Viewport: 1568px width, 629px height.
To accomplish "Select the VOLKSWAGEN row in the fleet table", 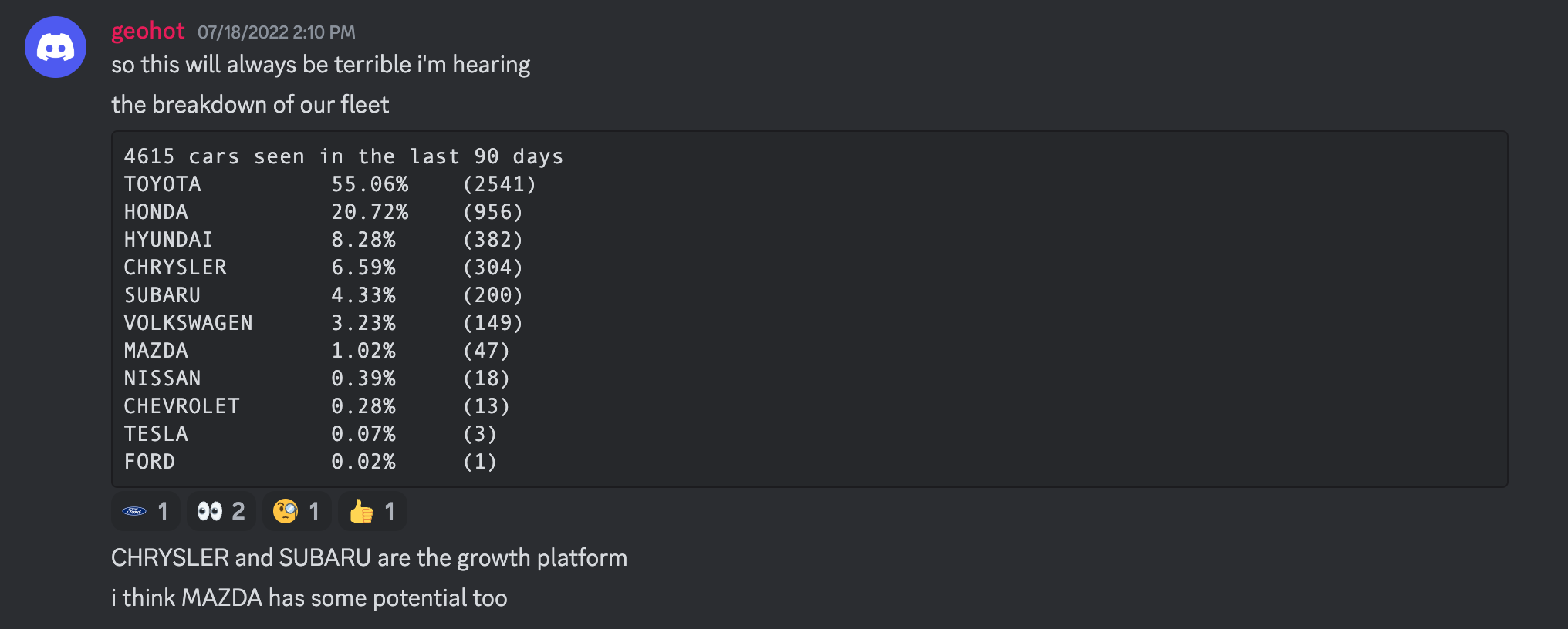I will click(324, 323).
